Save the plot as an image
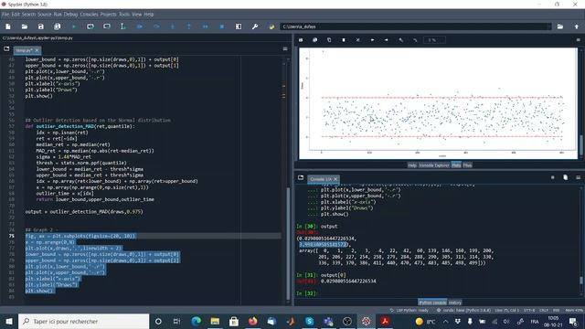The width and height of the screenshot is (585, 329). click(301, 40)
